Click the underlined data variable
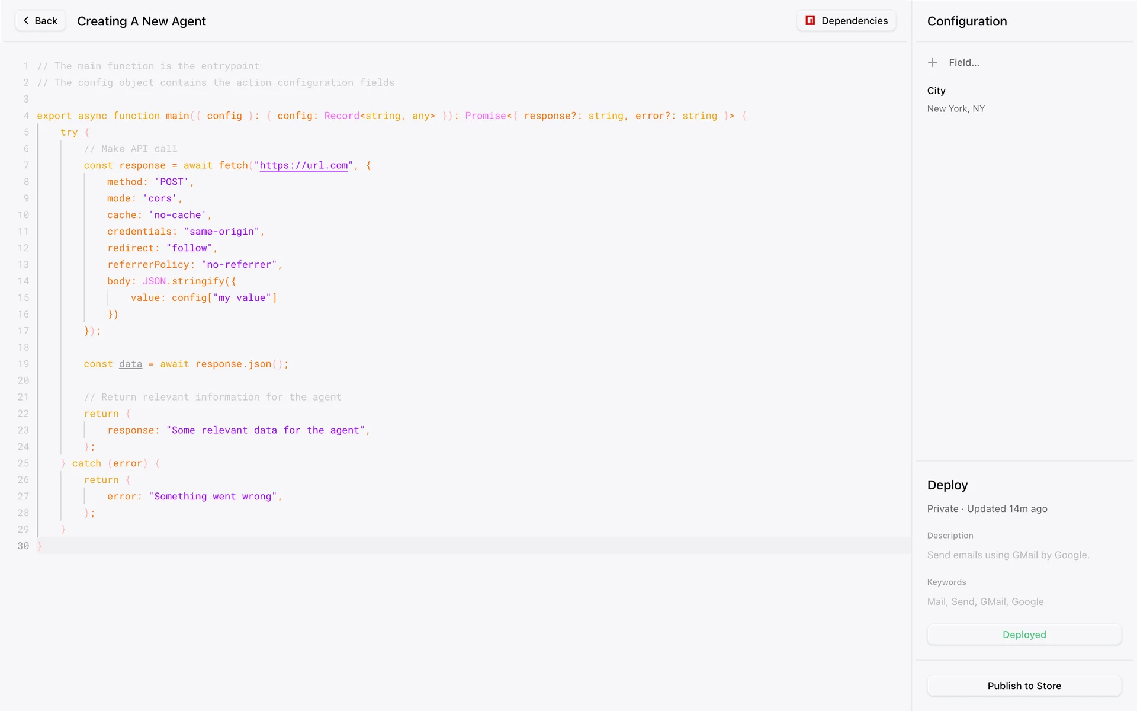This screenshot has width=1137, height=711. point(130,364)
